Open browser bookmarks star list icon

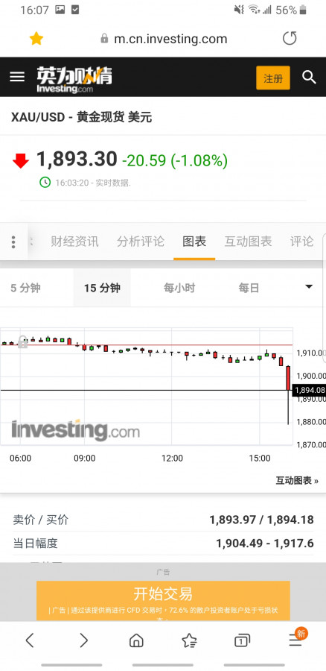[189, 640]
